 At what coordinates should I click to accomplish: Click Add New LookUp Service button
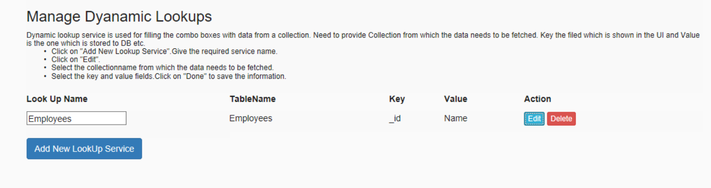tap(84, 149)
